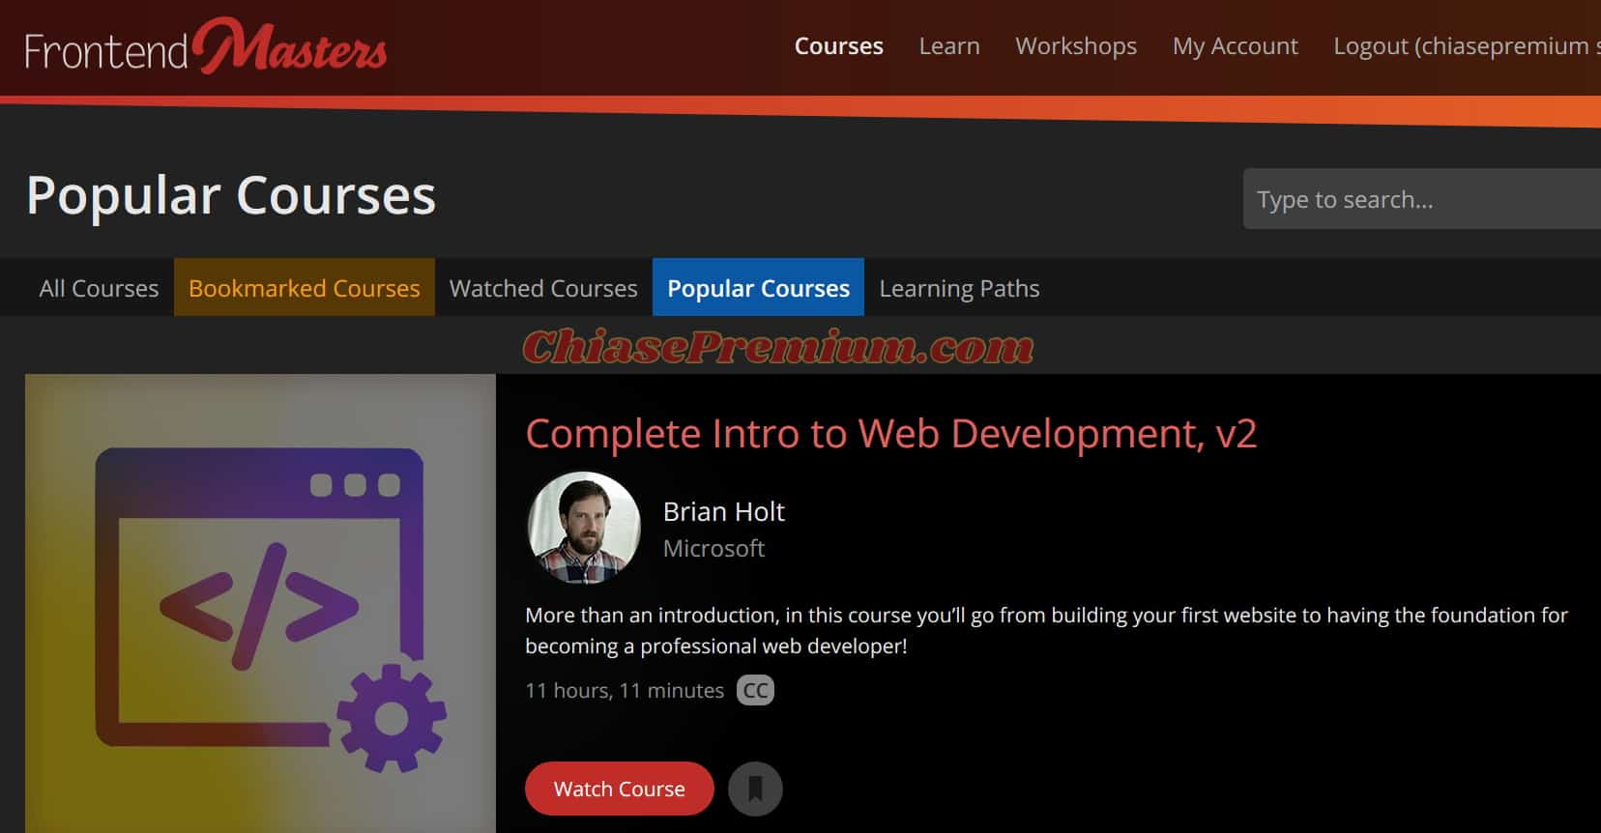Show the Watched Courses tab
Image resolution: width=1601 pixels, height=833 pixels.
click(543, 288)
